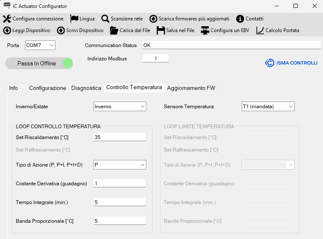Toggle the Passa In Offline switch

click(39, 63)
